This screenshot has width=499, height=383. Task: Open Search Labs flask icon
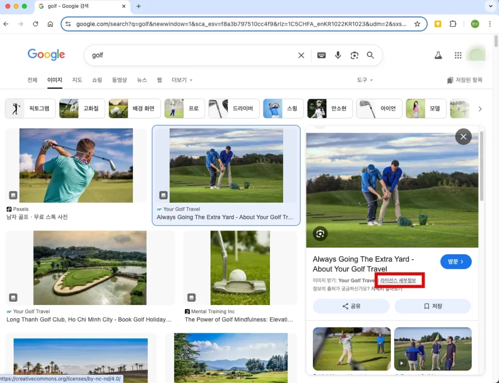pos(438,56)
